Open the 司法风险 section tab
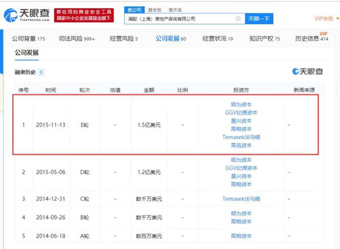 point(77,39)
